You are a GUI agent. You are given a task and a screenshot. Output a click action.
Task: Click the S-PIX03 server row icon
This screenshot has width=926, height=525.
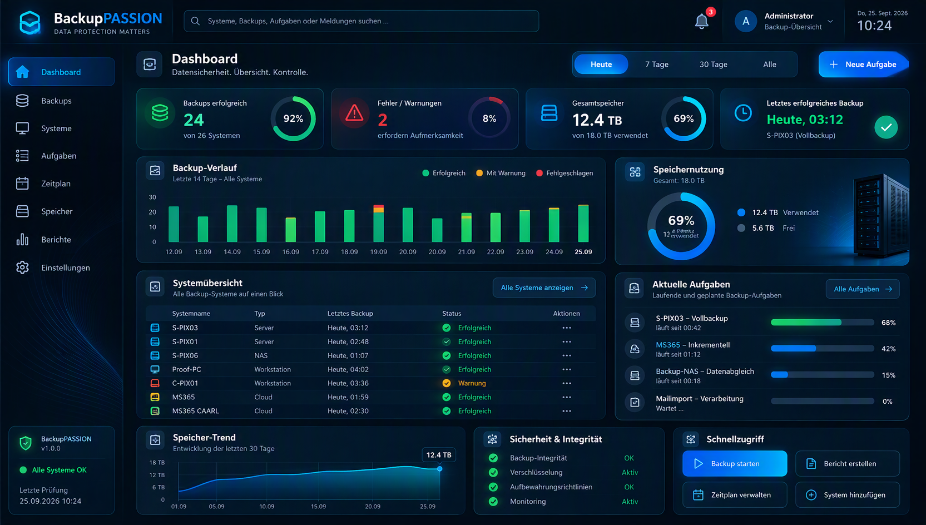(x=155, y=328)
